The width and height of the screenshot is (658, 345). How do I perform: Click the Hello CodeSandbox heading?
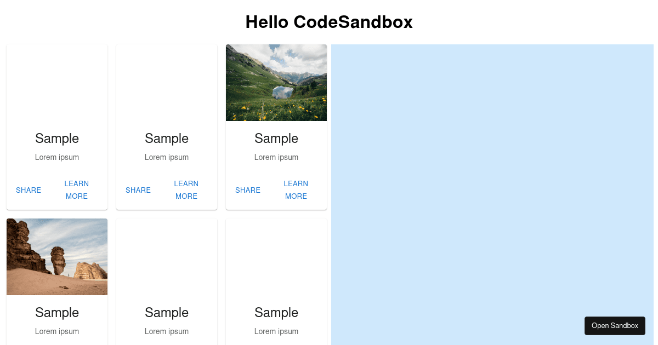pyautogui.click(x=329, y=22)
